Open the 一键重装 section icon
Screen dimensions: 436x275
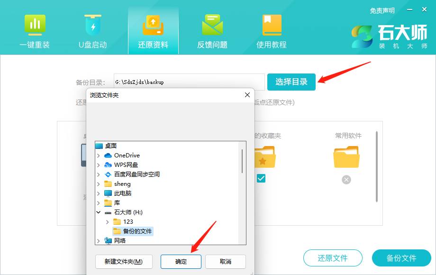pyautogui.click(x=35, y=25)
